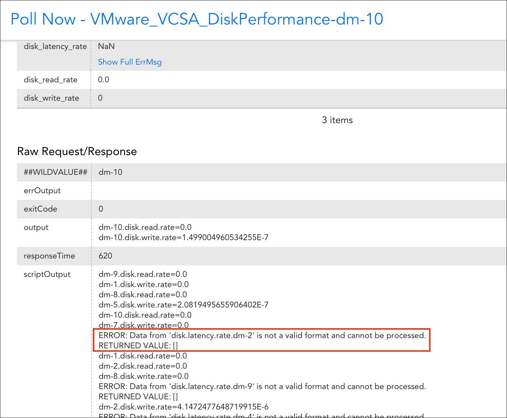
Task: Open the Show Full ErrMsg link
Action: 130,62
